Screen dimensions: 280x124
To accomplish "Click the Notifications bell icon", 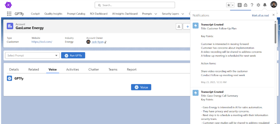I will pyautogui.click(x=265, y=5).
